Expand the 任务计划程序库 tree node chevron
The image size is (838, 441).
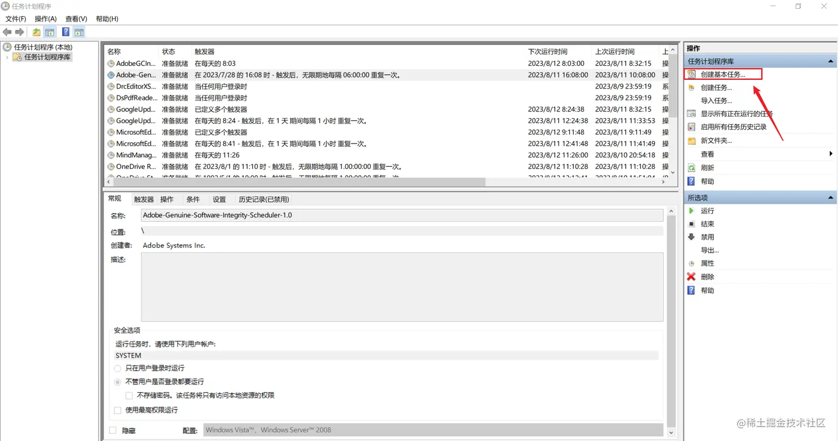point(7,57)
